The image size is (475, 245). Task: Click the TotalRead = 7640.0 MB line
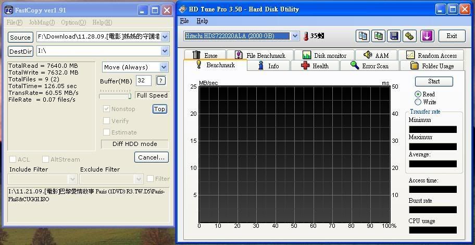pos(43,66)
